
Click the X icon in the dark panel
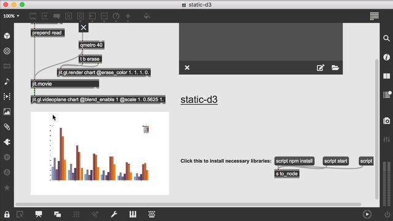(187, 68)
